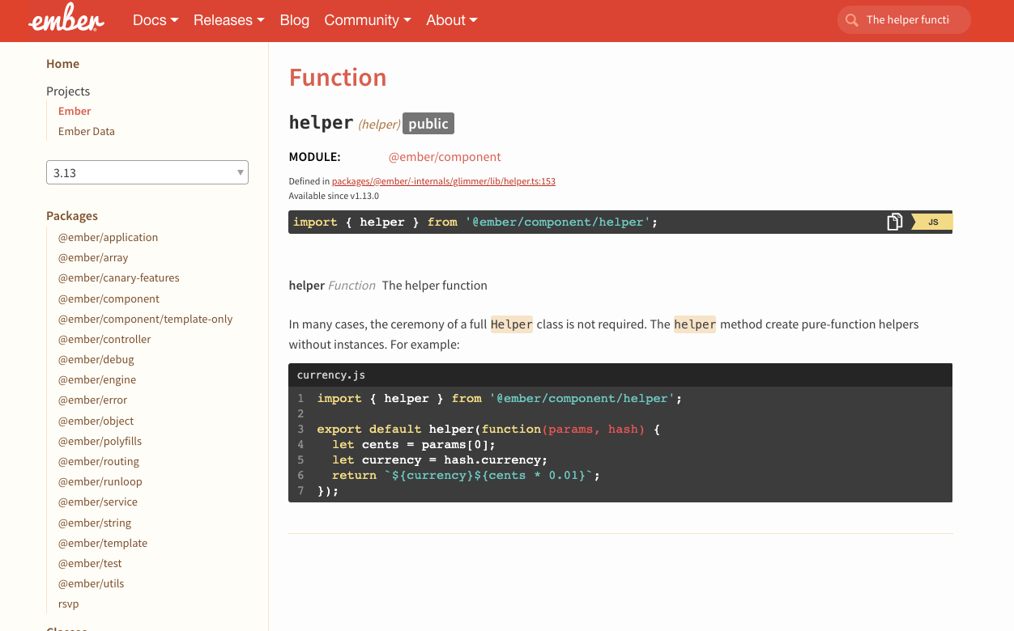Open the @ember/runloop package
This screenshot has height=631, width=1014.
[x=100, y=481]
